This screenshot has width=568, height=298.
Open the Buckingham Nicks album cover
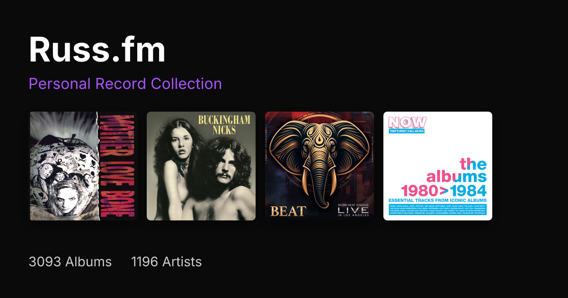[201, 166]
